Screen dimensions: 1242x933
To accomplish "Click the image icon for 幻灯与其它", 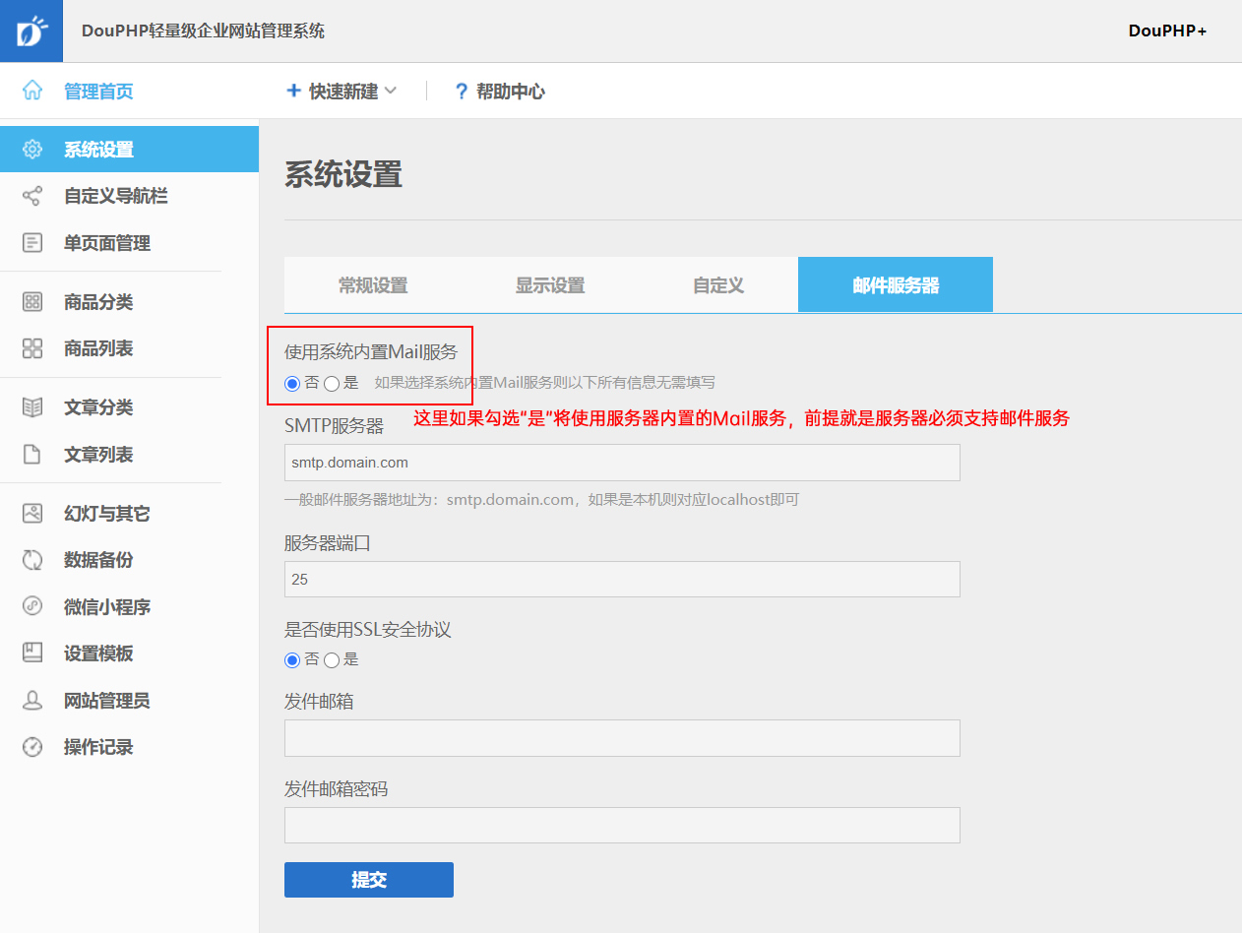I will [x=32, y=513].
